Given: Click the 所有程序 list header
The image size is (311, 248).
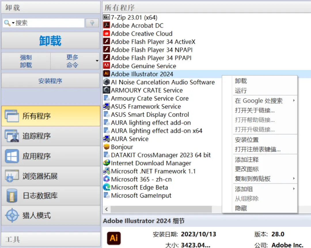Looking at the screenshot, I should pyautogui.click(x=207, y=7).
